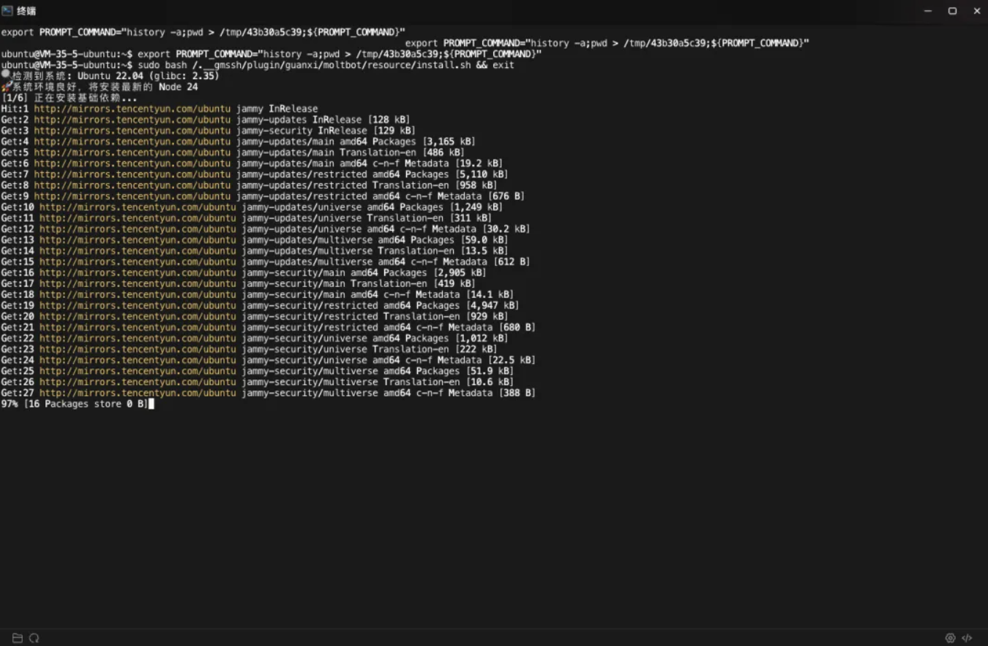The height and width of the screenshot is (646, 988).
Task: Click the 97% progress indicator text
Action: click(10, 404)
